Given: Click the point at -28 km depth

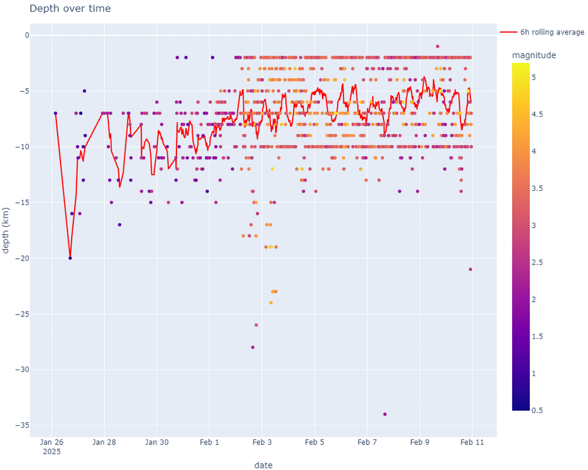Looking at the screenshot, I should (253, 348).
